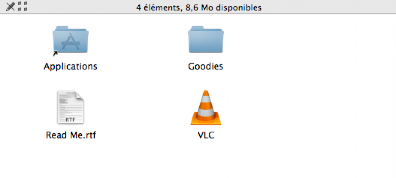Click the "Goodies" folder name label
Screen dimensions: 396x178
206,66
